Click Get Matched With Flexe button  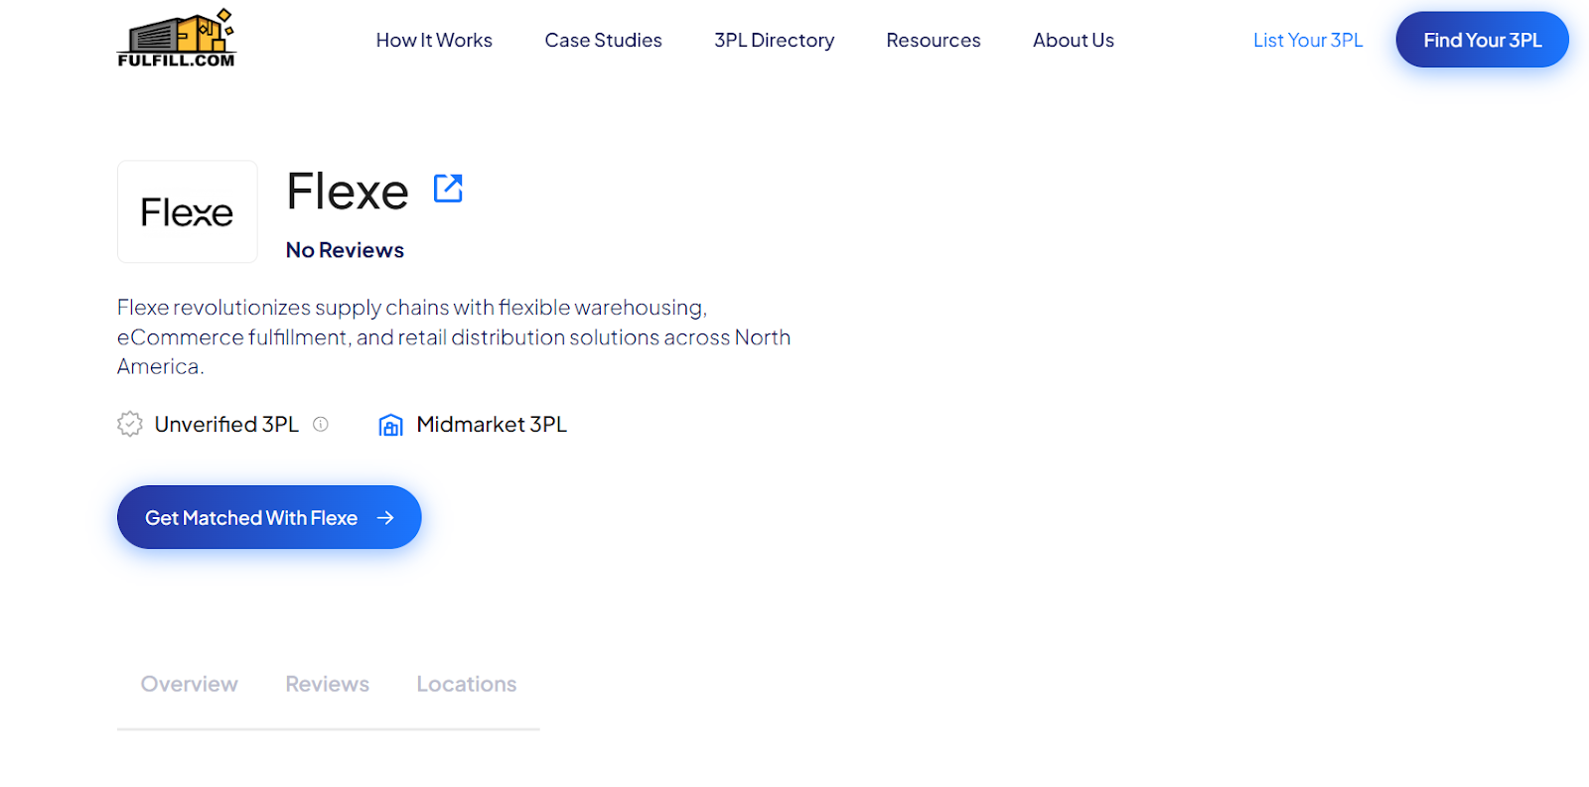tap(269, 517)
